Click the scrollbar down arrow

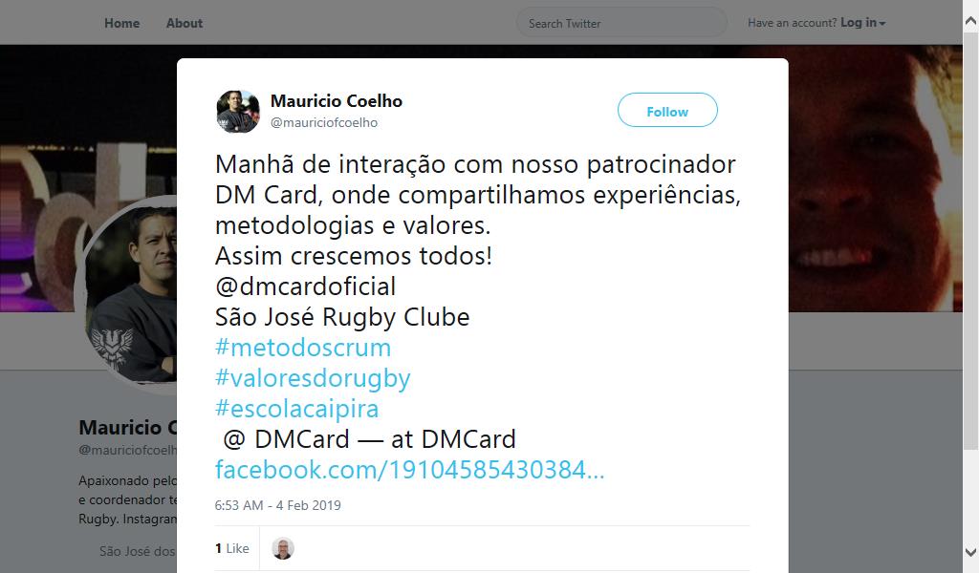(x=971, y=552)
